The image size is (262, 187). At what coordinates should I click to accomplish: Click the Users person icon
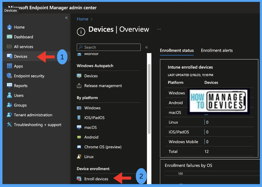9,95
